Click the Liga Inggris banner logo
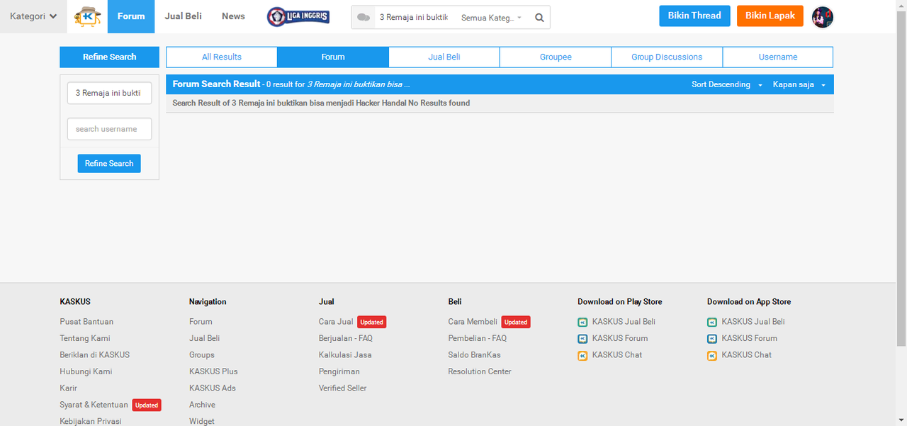 [x=298, y=16]
